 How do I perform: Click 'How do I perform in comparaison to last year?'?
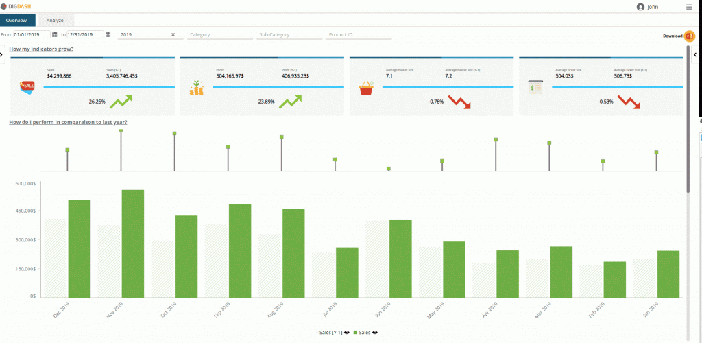pyautogui.click(x=68, y=122)
